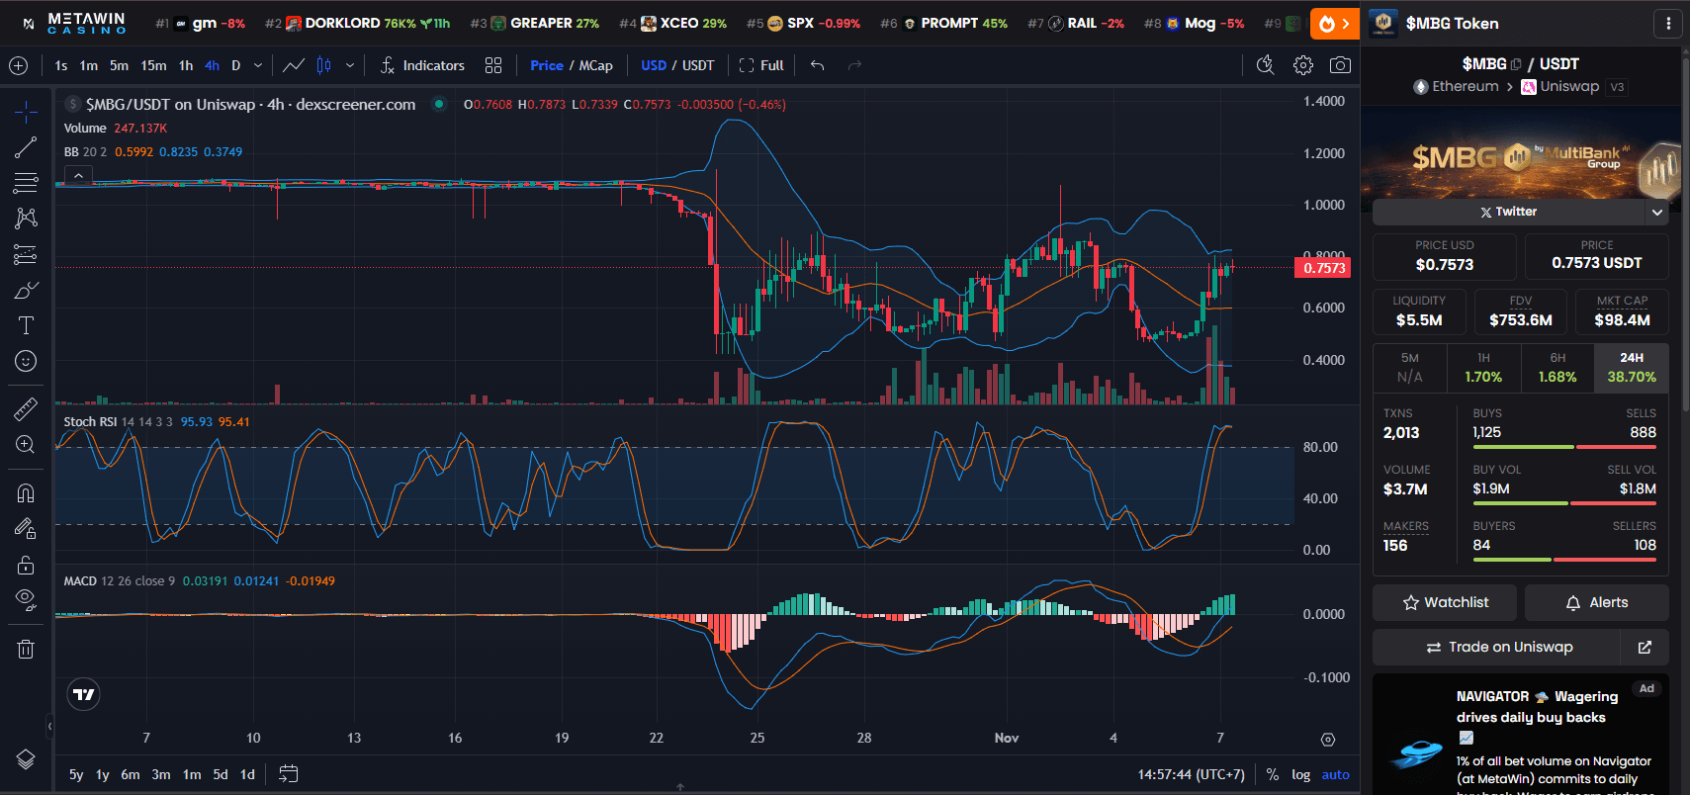This screenshot has width=1690, height=795.
Task: Activate the zoom in tool
Action: 26,445
